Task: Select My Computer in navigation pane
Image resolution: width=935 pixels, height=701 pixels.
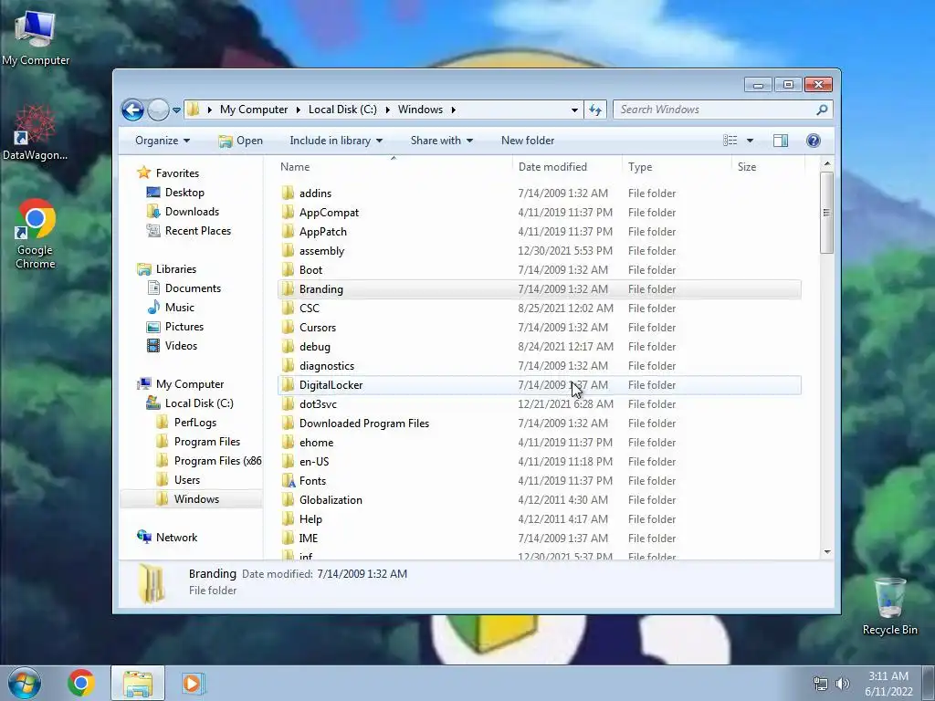Action: pyautogui.click(x=190, y=384)
